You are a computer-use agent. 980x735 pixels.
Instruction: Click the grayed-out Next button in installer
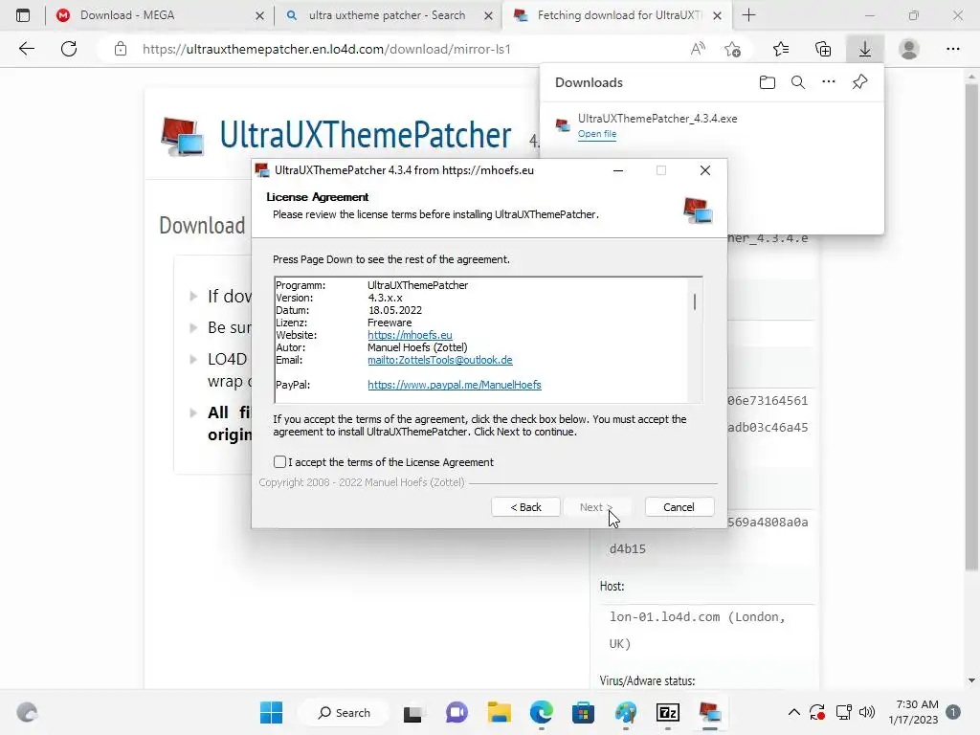[x=596, y=507]
